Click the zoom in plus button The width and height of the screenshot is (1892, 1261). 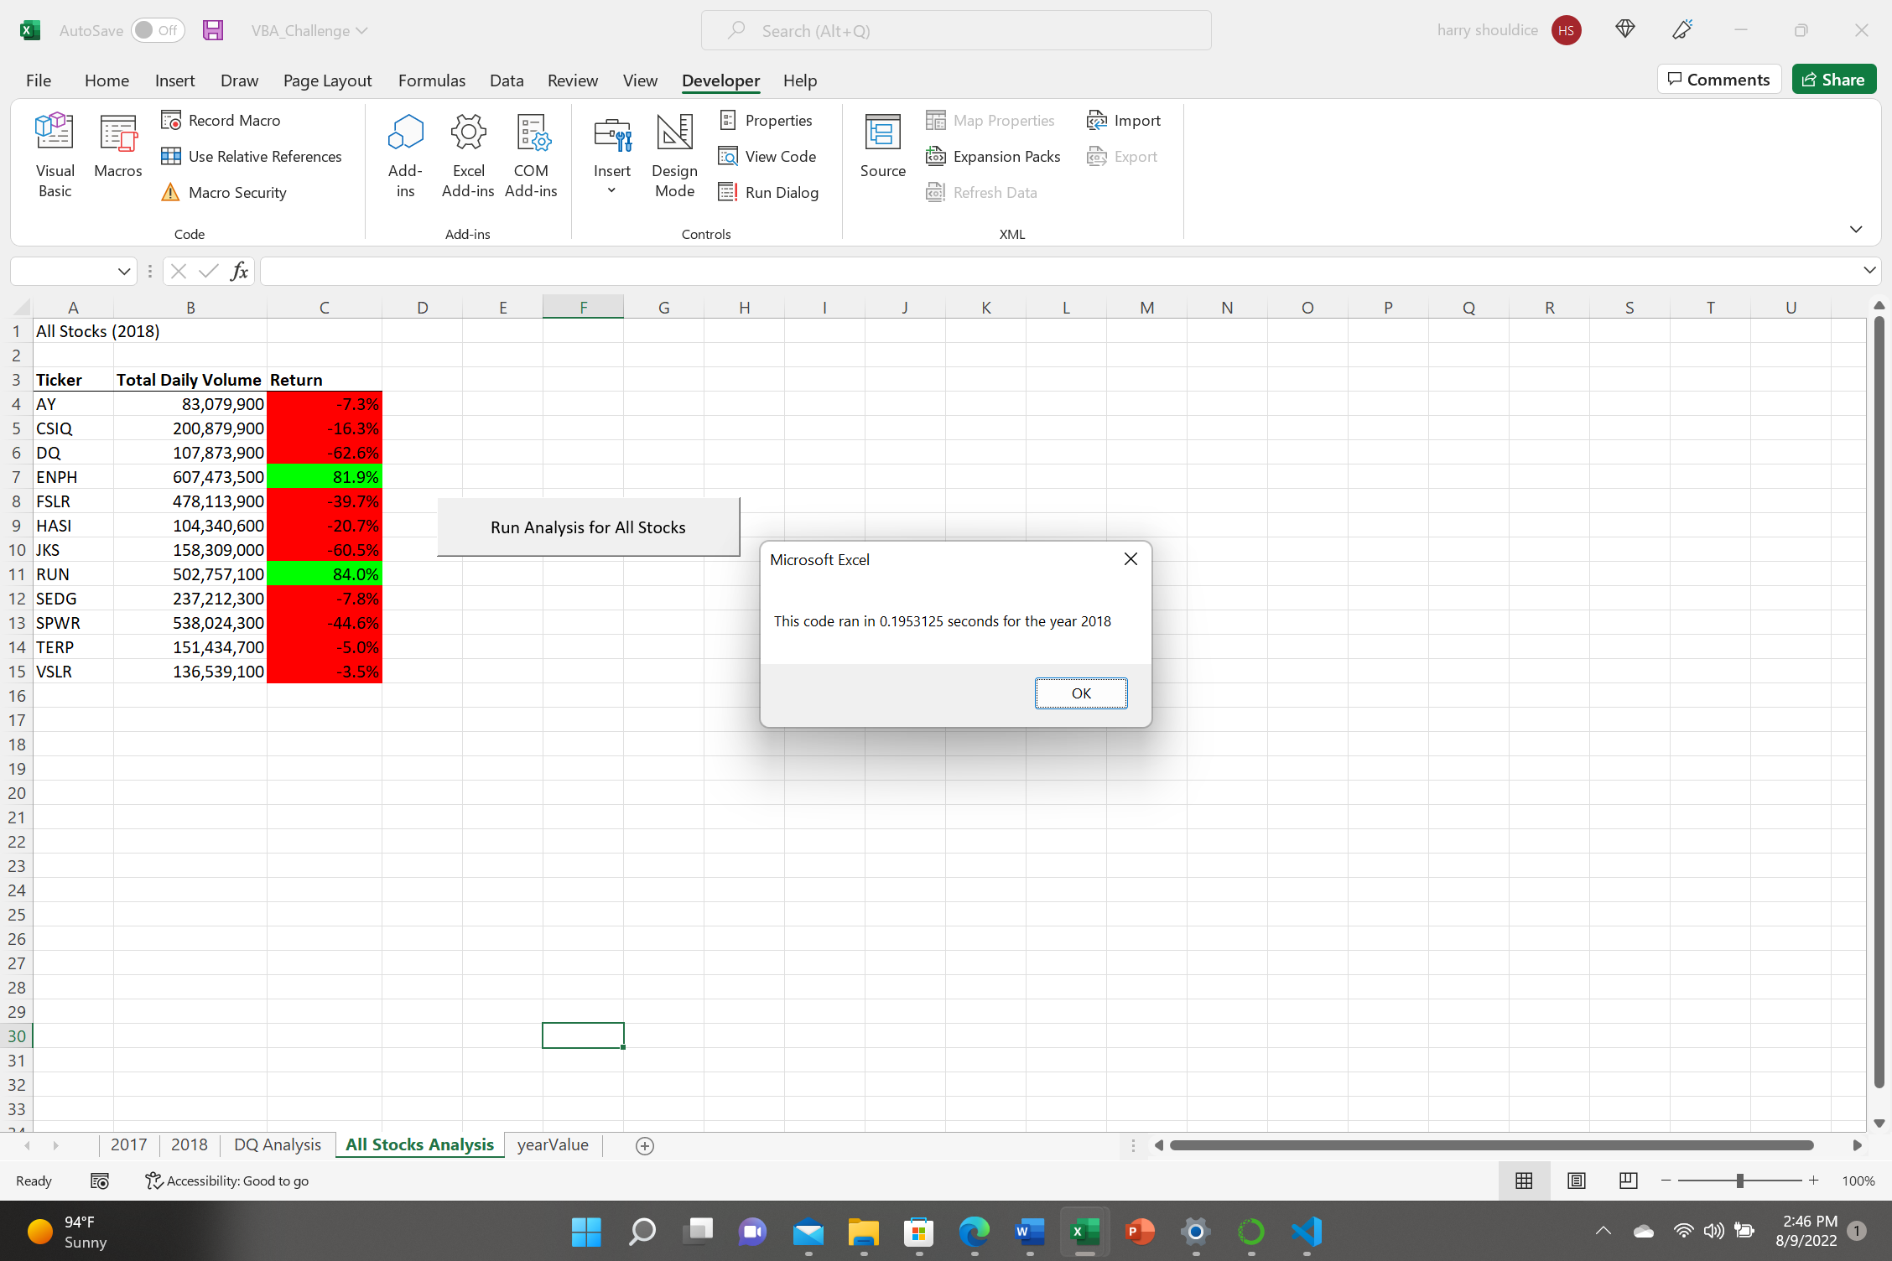(1813, 1181)
